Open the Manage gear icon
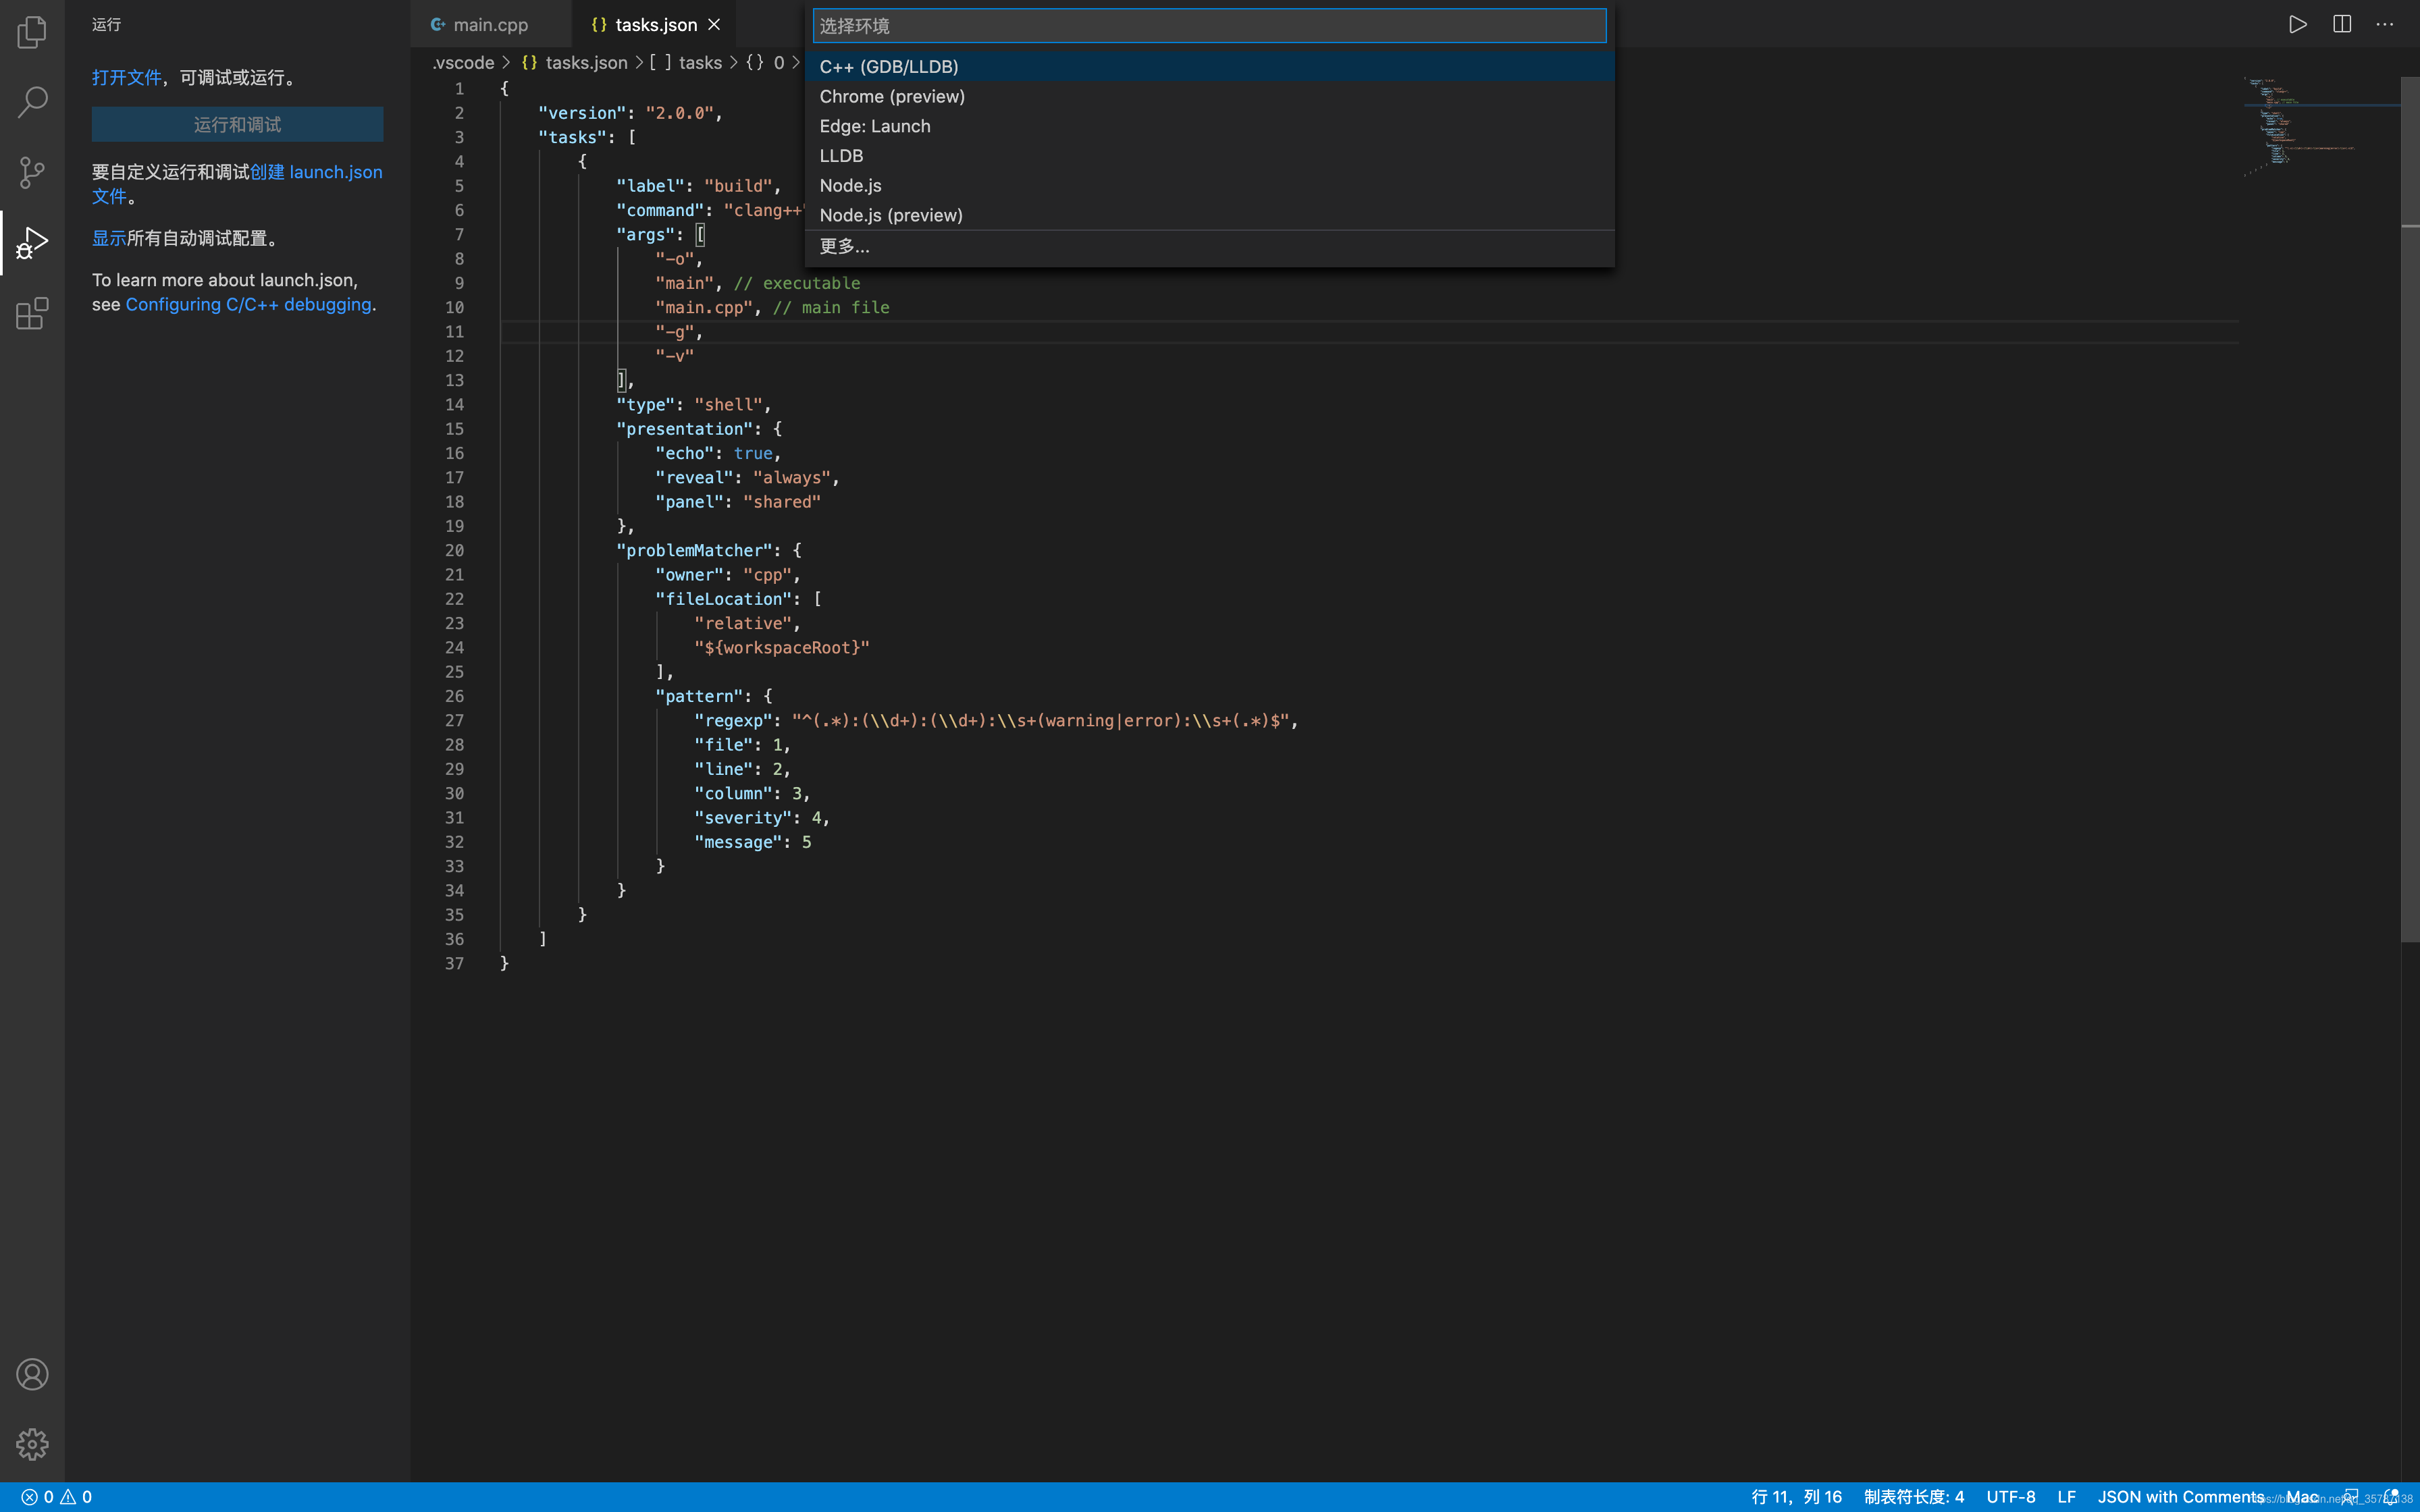 [x=32, y=1444]
